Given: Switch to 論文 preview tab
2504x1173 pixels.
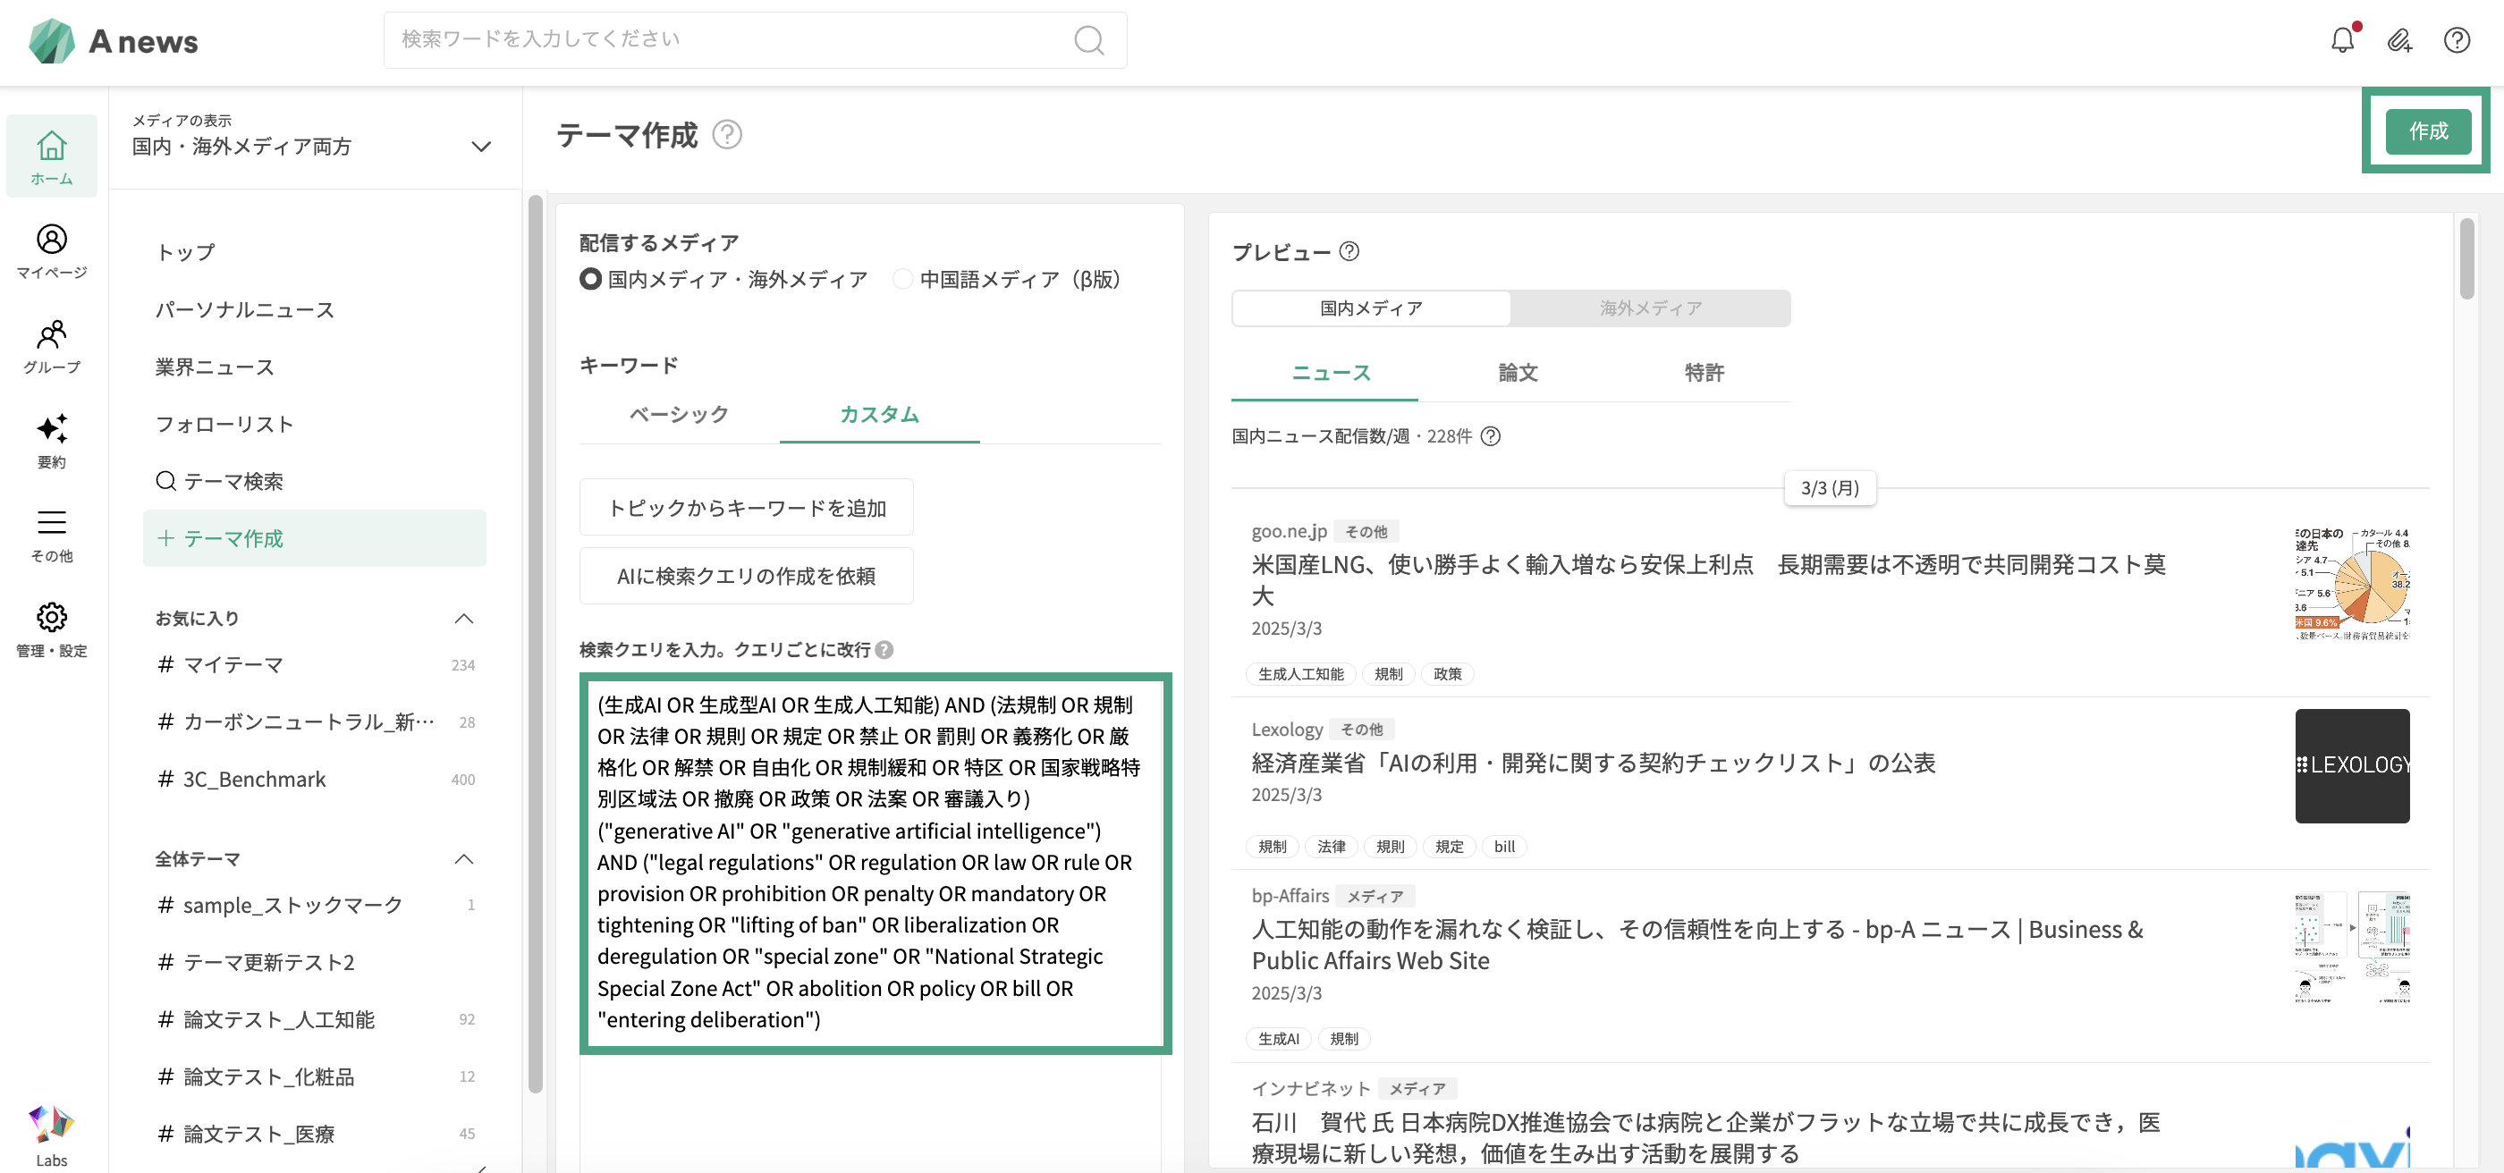Looking at the screenshot, I should pyautogui.click(x=1518, y=372).
